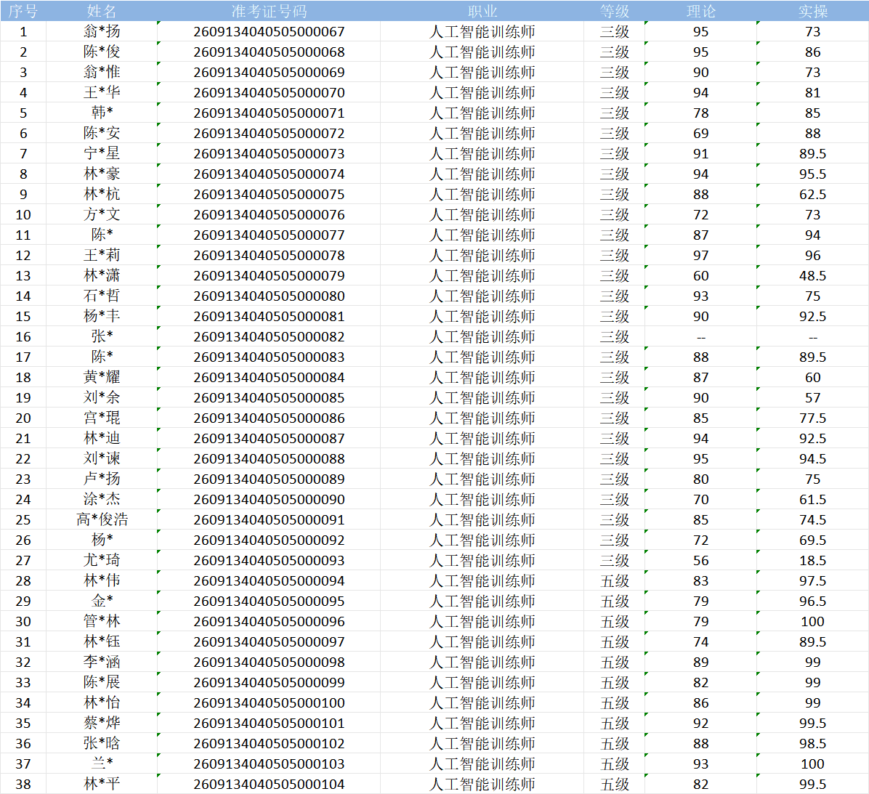Screen dimensions: 869x794
Task: Select cell with name 林*豪
Action: point(102,174)
